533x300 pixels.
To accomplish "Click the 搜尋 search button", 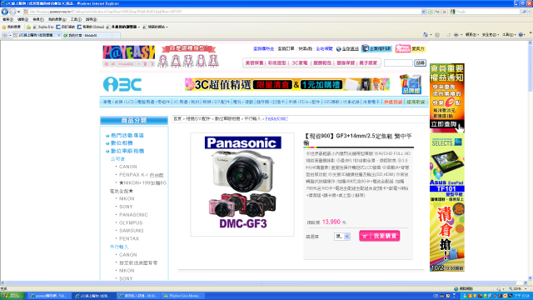I will [x=420, y=63].
